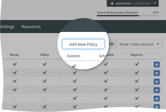Open the username Distributor account menu
The height and width of the screenshot is (112, 166).
[x=133, y=3]
